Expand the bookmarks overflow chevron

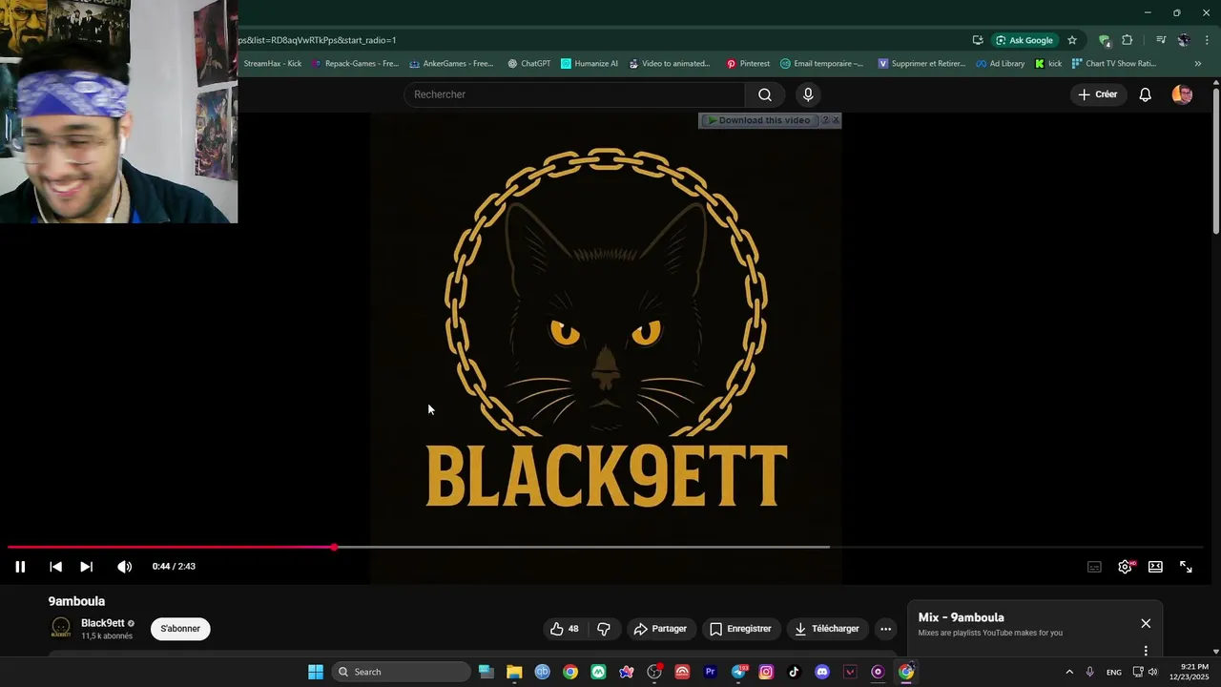(x=1198, y=64)
